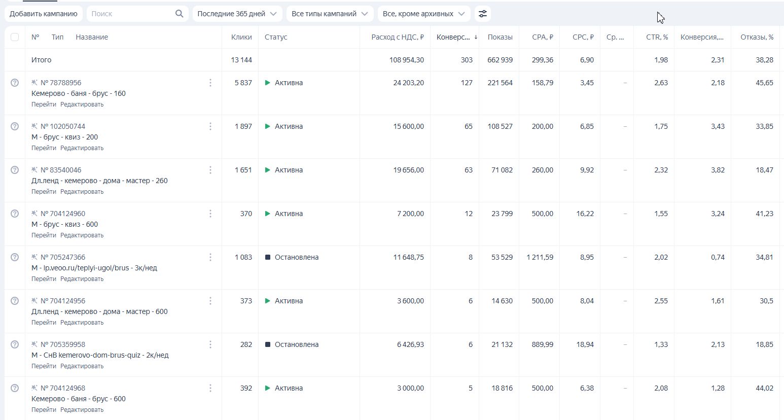The width and height of the screenshot is (784, 420).
Task: Open column settings filter icon
Action: click(483, 14)
